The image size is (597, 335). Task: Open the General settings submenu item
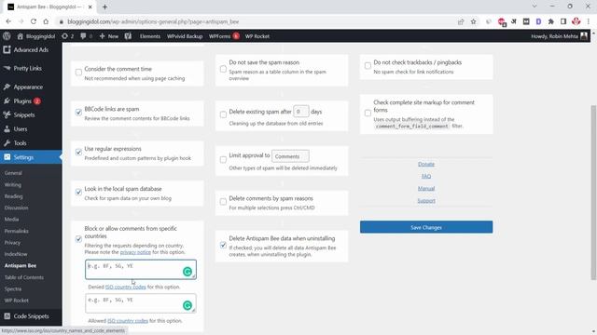[x=13, y=173]
